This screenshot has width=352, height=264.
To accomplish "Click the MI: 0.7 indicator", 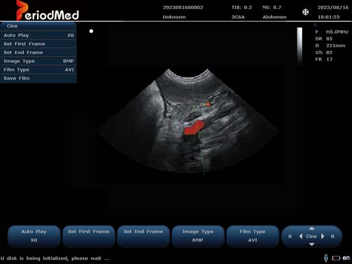I will (x=272, y=8).
